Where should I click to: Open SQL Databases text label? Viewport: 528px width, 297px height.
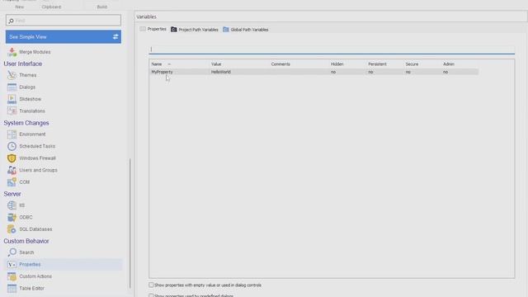coord(35,229)
